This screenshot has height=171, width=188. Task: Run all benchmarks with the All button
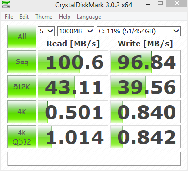[22, 37]
